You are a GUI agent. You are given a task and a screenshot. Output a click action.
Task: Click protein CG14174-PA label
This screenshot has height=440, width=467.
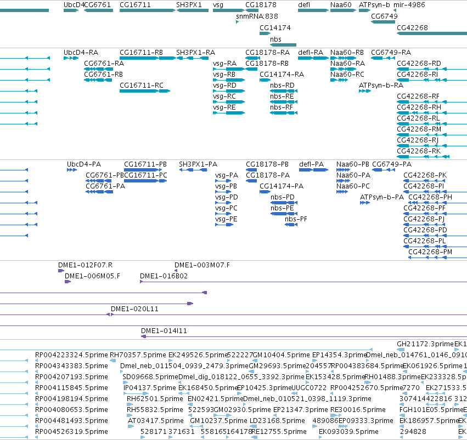point(281,186)
